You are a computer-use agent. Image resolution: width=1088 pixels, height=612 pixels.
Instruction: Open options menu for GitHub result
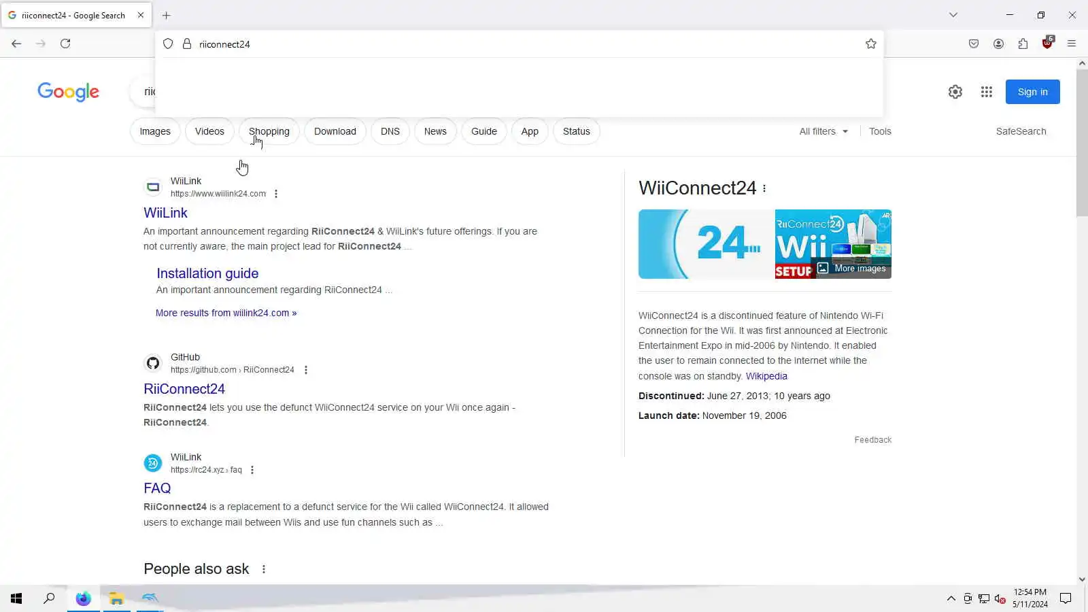[x=306, y=370]
